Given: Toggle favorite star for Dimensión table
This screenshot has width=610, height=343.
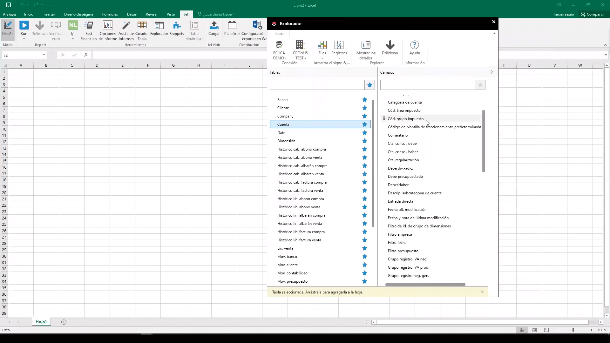Looking at the screenshot, I should tap(365, 141).
